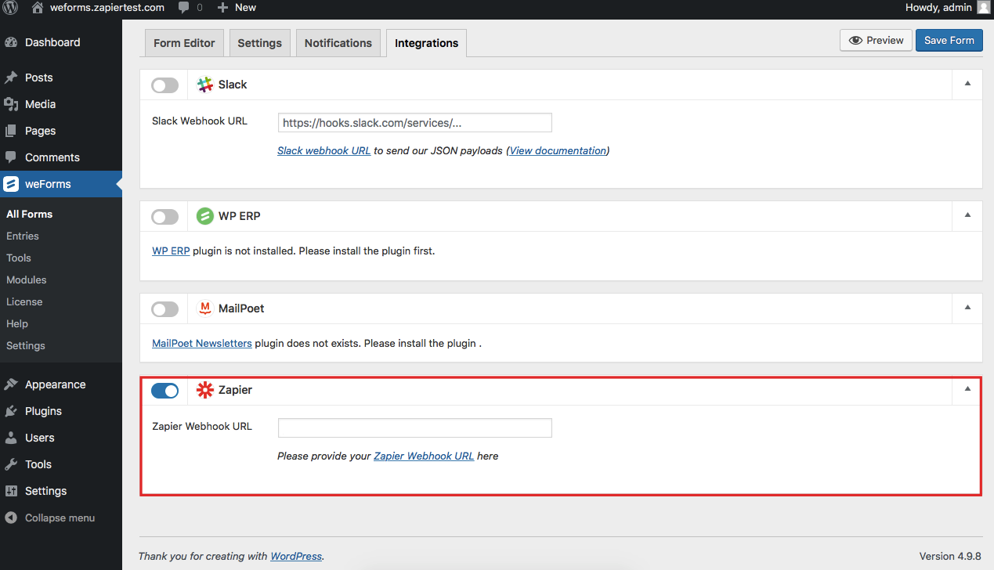This screenshot has height=570, width=994.
Task: Select the Integrations tab
Action: 427,43
